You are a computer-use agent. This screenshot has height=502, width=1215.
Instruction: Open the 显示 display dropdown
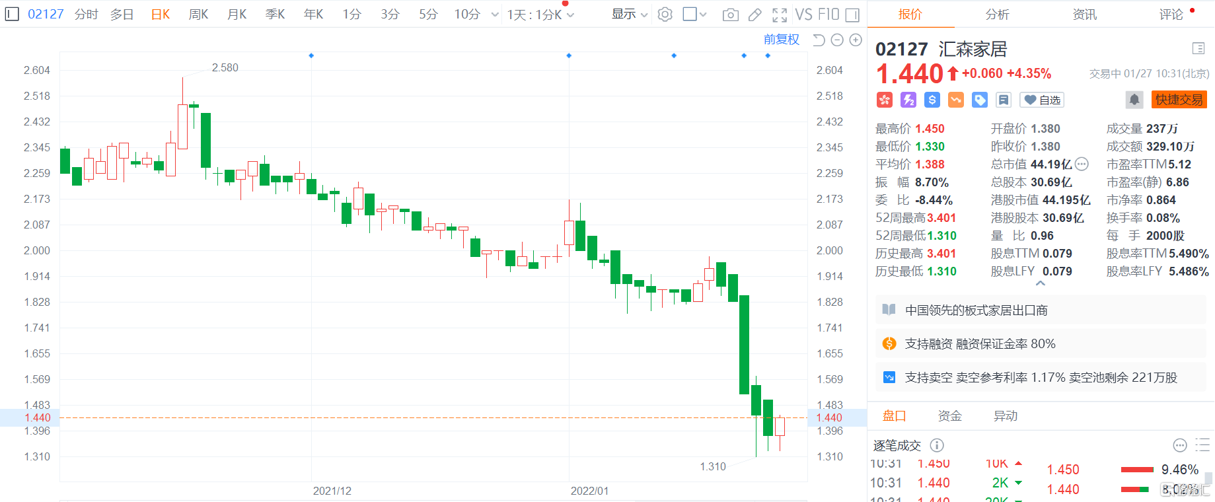(629, 15)
